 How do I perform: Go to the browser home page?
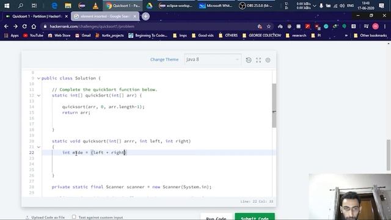click(34, 26)
